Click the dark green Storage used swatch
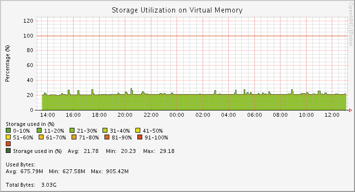The height and width of the screenshot is (192, 355). pyautogui.click(x=8, y=151)
